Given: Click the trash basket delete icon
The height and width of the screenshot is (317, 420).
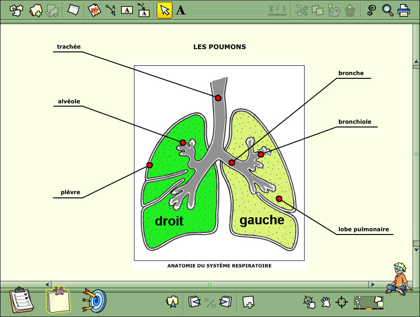Looking at the screenshot, I should click(350, 11).
